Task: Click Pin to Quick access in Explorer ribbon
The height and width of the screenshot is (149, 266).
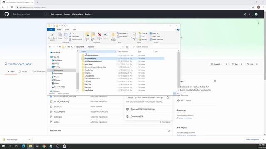Action: (x=52, y=36)
